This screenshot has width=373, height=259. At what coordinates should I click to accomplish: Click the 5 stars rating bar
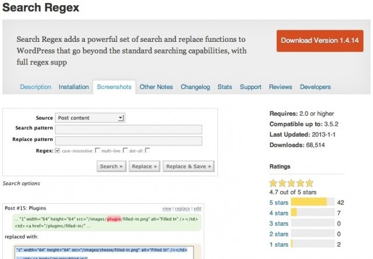click(313, 202)
